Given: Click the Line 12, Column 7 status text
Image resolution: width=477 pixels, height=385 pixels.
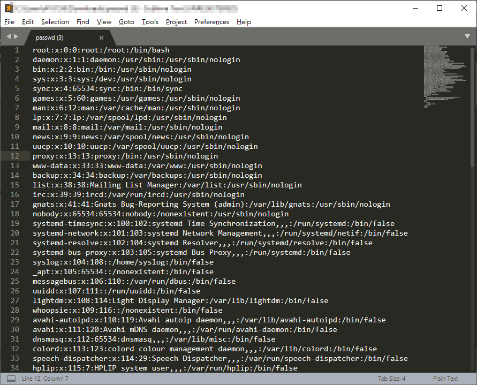Looking at the screenshot, I should point(45,379).
